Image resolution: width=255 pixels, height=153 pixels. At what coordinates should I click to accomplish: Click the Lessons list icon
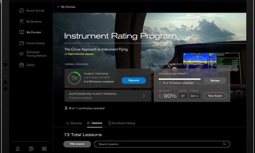click(89, 123)
